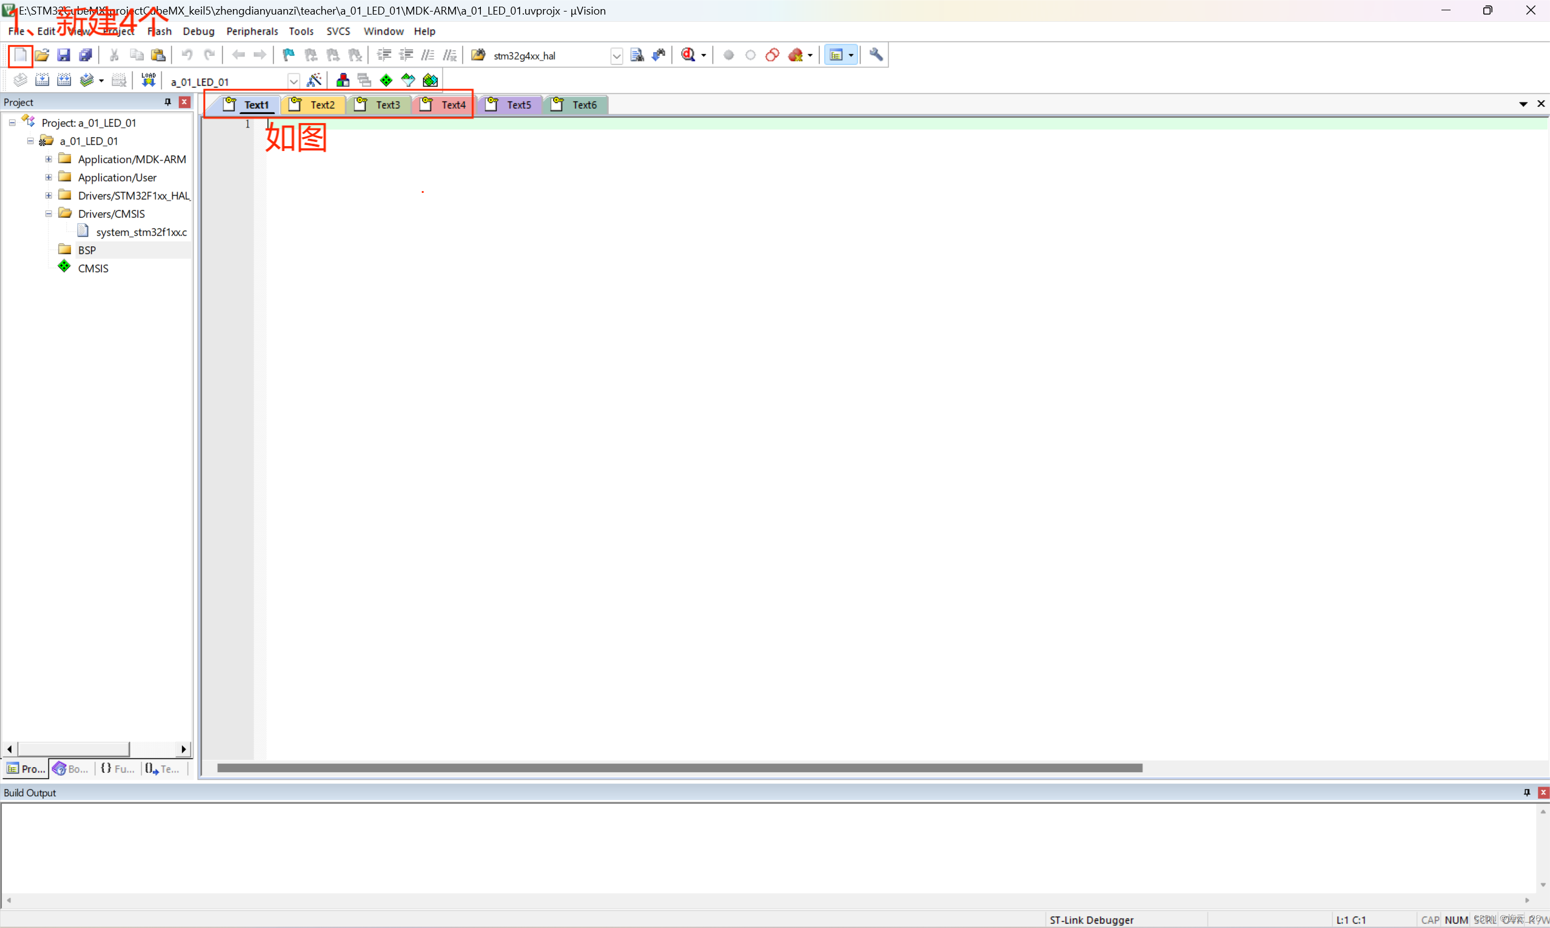Start debug session with magnifier icon
Screen dimensions: 1550x928
[688, 55]
